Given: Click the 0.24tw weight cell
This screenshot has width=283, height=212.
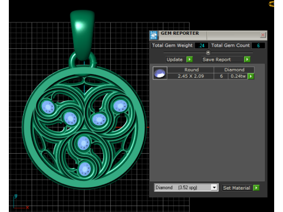Looking at the screenshot, I should pyautogui.click(x=238, y=76).
